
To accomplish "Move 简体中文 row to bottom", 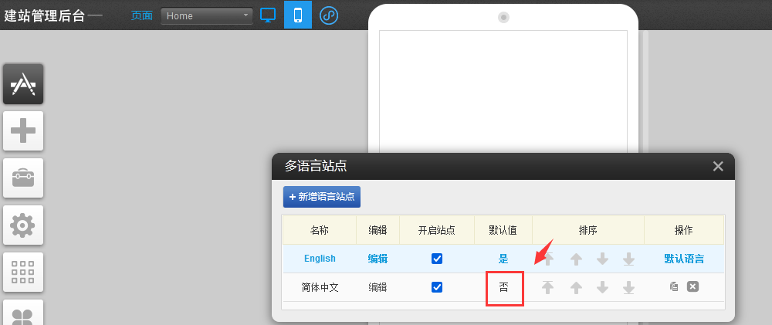I will tap(628, 287).
